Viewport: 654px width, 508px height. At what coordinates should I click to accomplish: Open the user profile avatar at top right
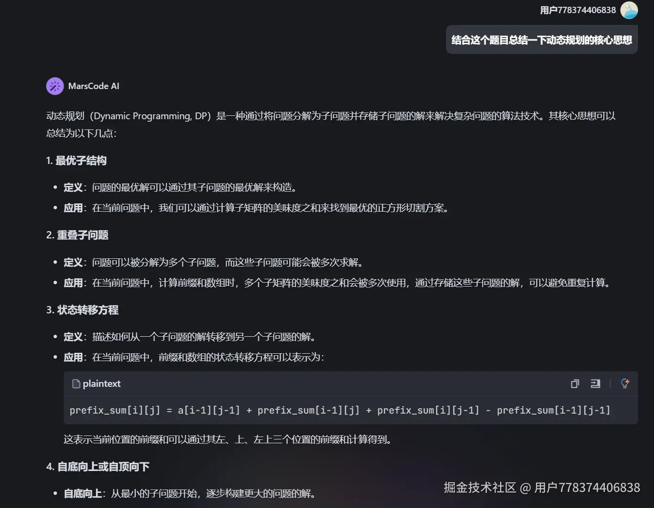[x=629, y=10]
